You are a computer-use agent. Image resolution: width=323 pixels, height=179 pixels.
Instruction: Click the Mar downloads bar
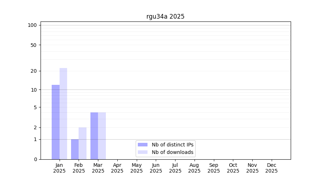click(102, 136)
